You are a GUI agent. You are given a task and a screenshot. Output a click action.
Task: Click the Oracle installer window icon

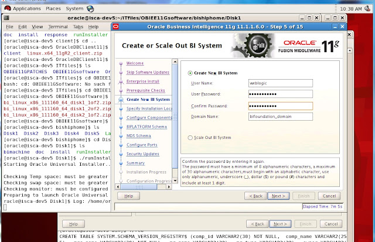[x=116, y=26]
